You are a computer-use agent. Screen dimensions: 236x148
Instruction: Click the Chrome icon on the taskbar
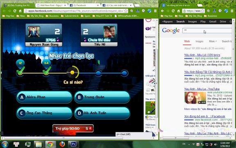click(50, 144)
